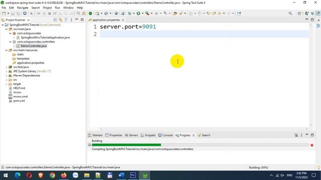Click the open external window toolbar icon
This screenshot has height=180, width=321.
(239, 13)
